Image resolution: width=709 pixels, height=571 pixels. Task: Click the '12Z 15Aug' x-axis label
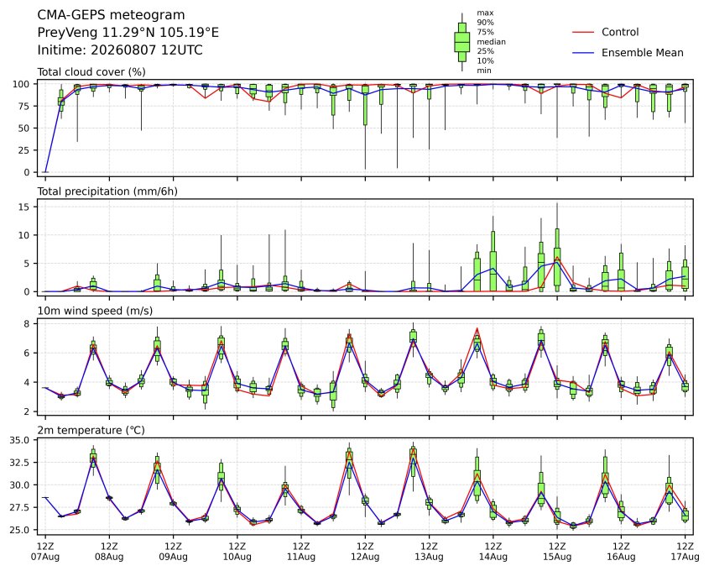pos(557,552)
